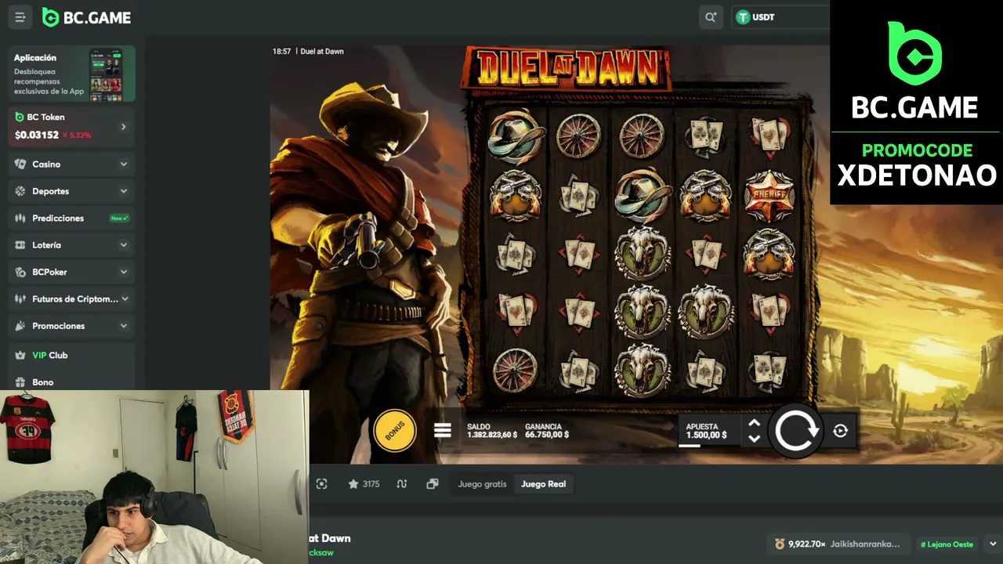Open the Lotería sidebar label
Image resolution: width=1003 pixels, height=564 pixels.
click(47, 245)
